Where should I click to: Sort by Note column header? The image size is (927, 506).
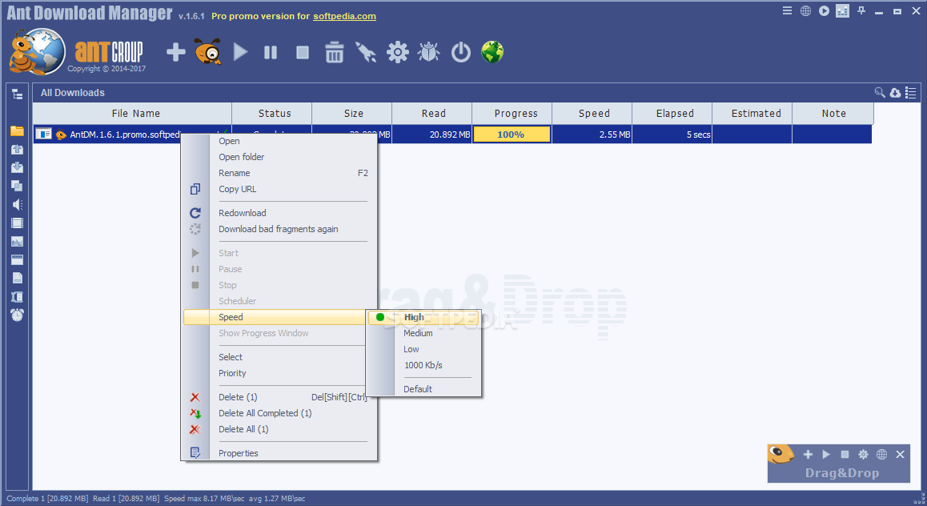click(833, 113)
